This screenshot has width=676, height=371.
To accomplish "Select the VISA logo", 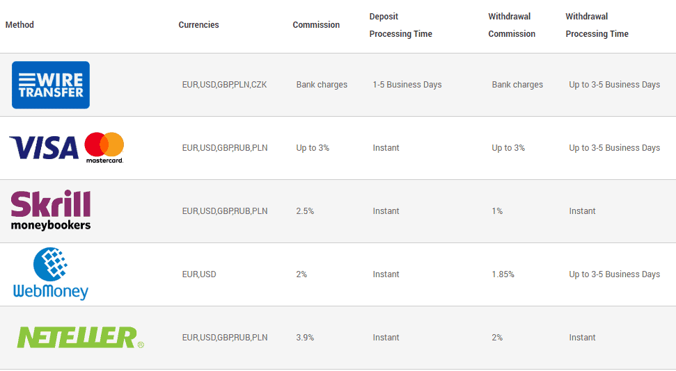I will 44,147.
